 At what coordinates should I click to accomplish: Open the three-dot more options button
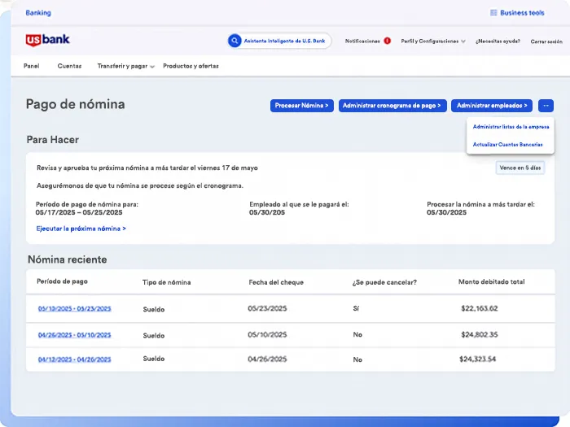click(x=546, y=106)
